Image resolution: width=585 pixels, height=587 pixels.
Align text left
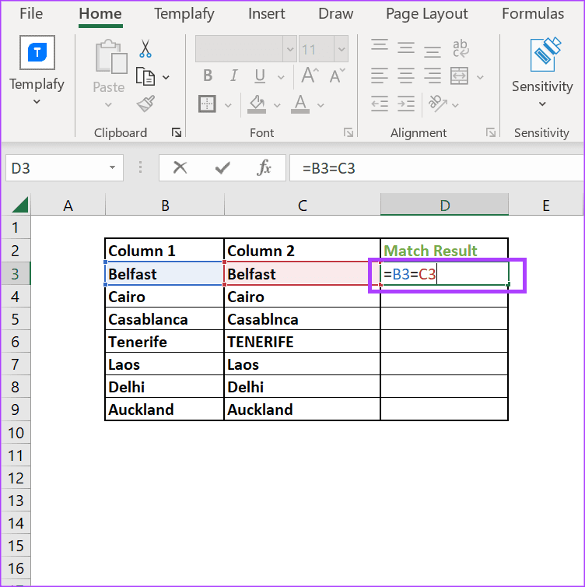380,76
